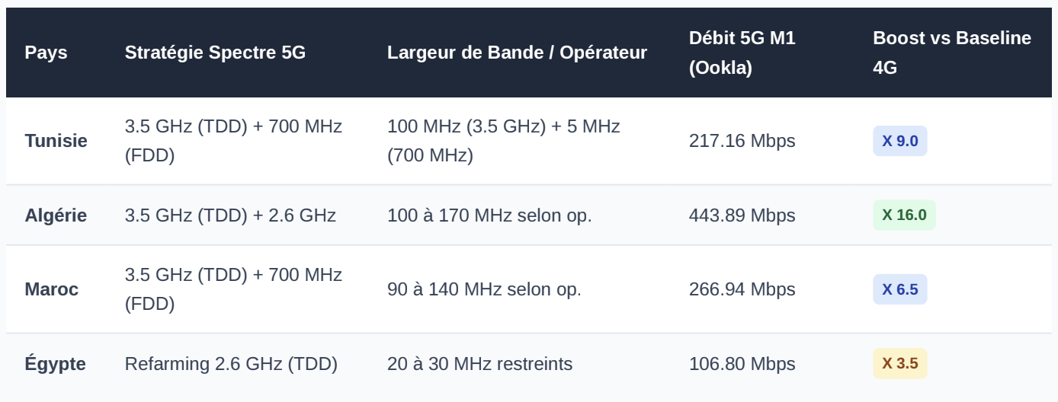The width and height of the screenshot is (1058, 402).
Task: Select the Boost vs Baseline 4G header
Action: pos(952,53)
